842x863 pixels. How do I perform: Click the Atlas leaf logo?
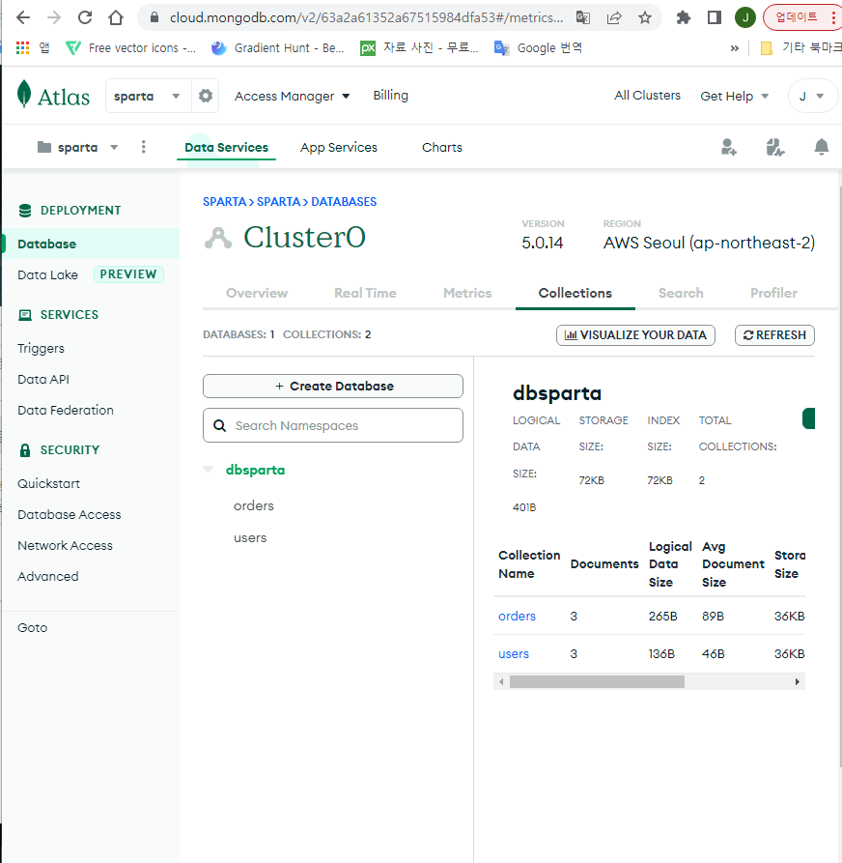(53, 96)
